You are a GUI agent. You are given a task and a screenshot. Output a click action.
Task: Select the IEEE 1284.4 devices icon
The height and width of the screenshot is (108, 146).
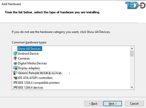(15, 87)
